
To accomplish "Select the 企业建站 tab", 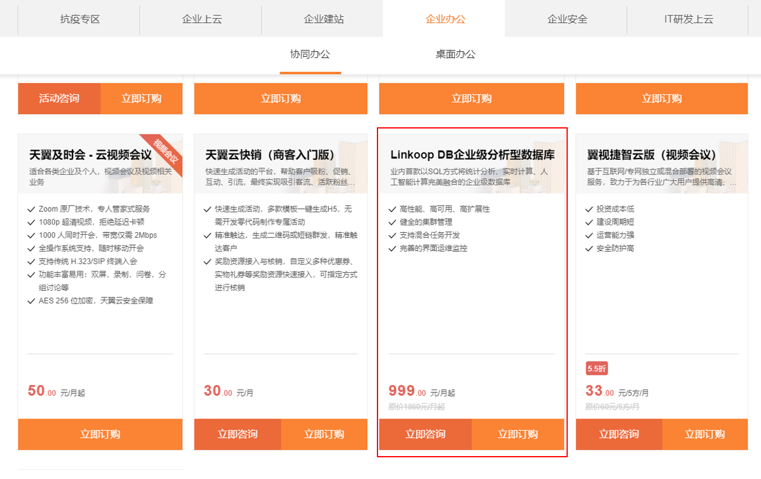I will [323, 19].
